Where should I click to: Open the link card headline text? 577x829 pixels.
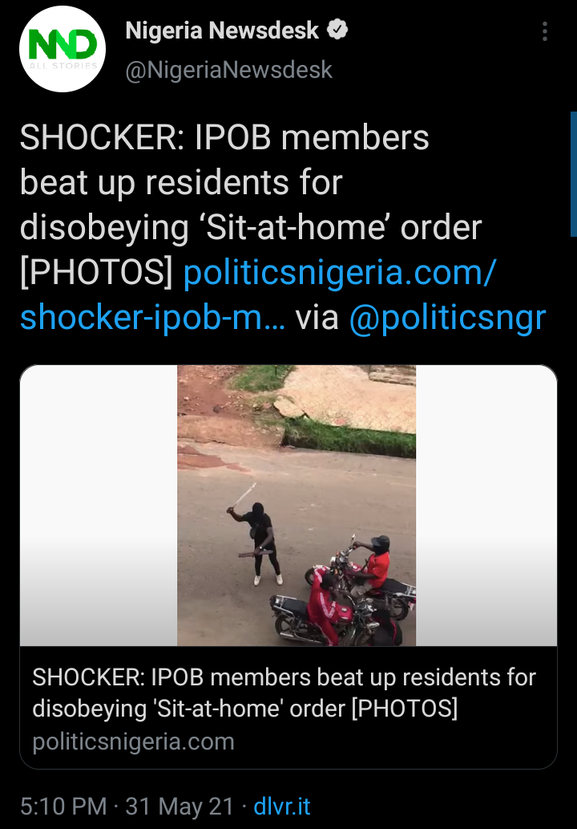click(x=284, y=693)
